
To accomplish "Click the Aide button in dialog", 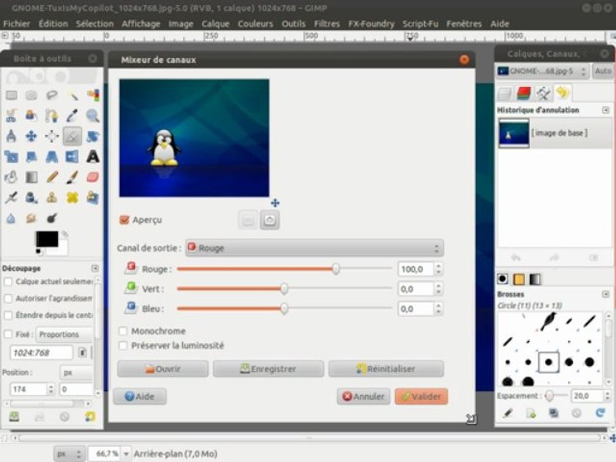I will pos(140,397).
